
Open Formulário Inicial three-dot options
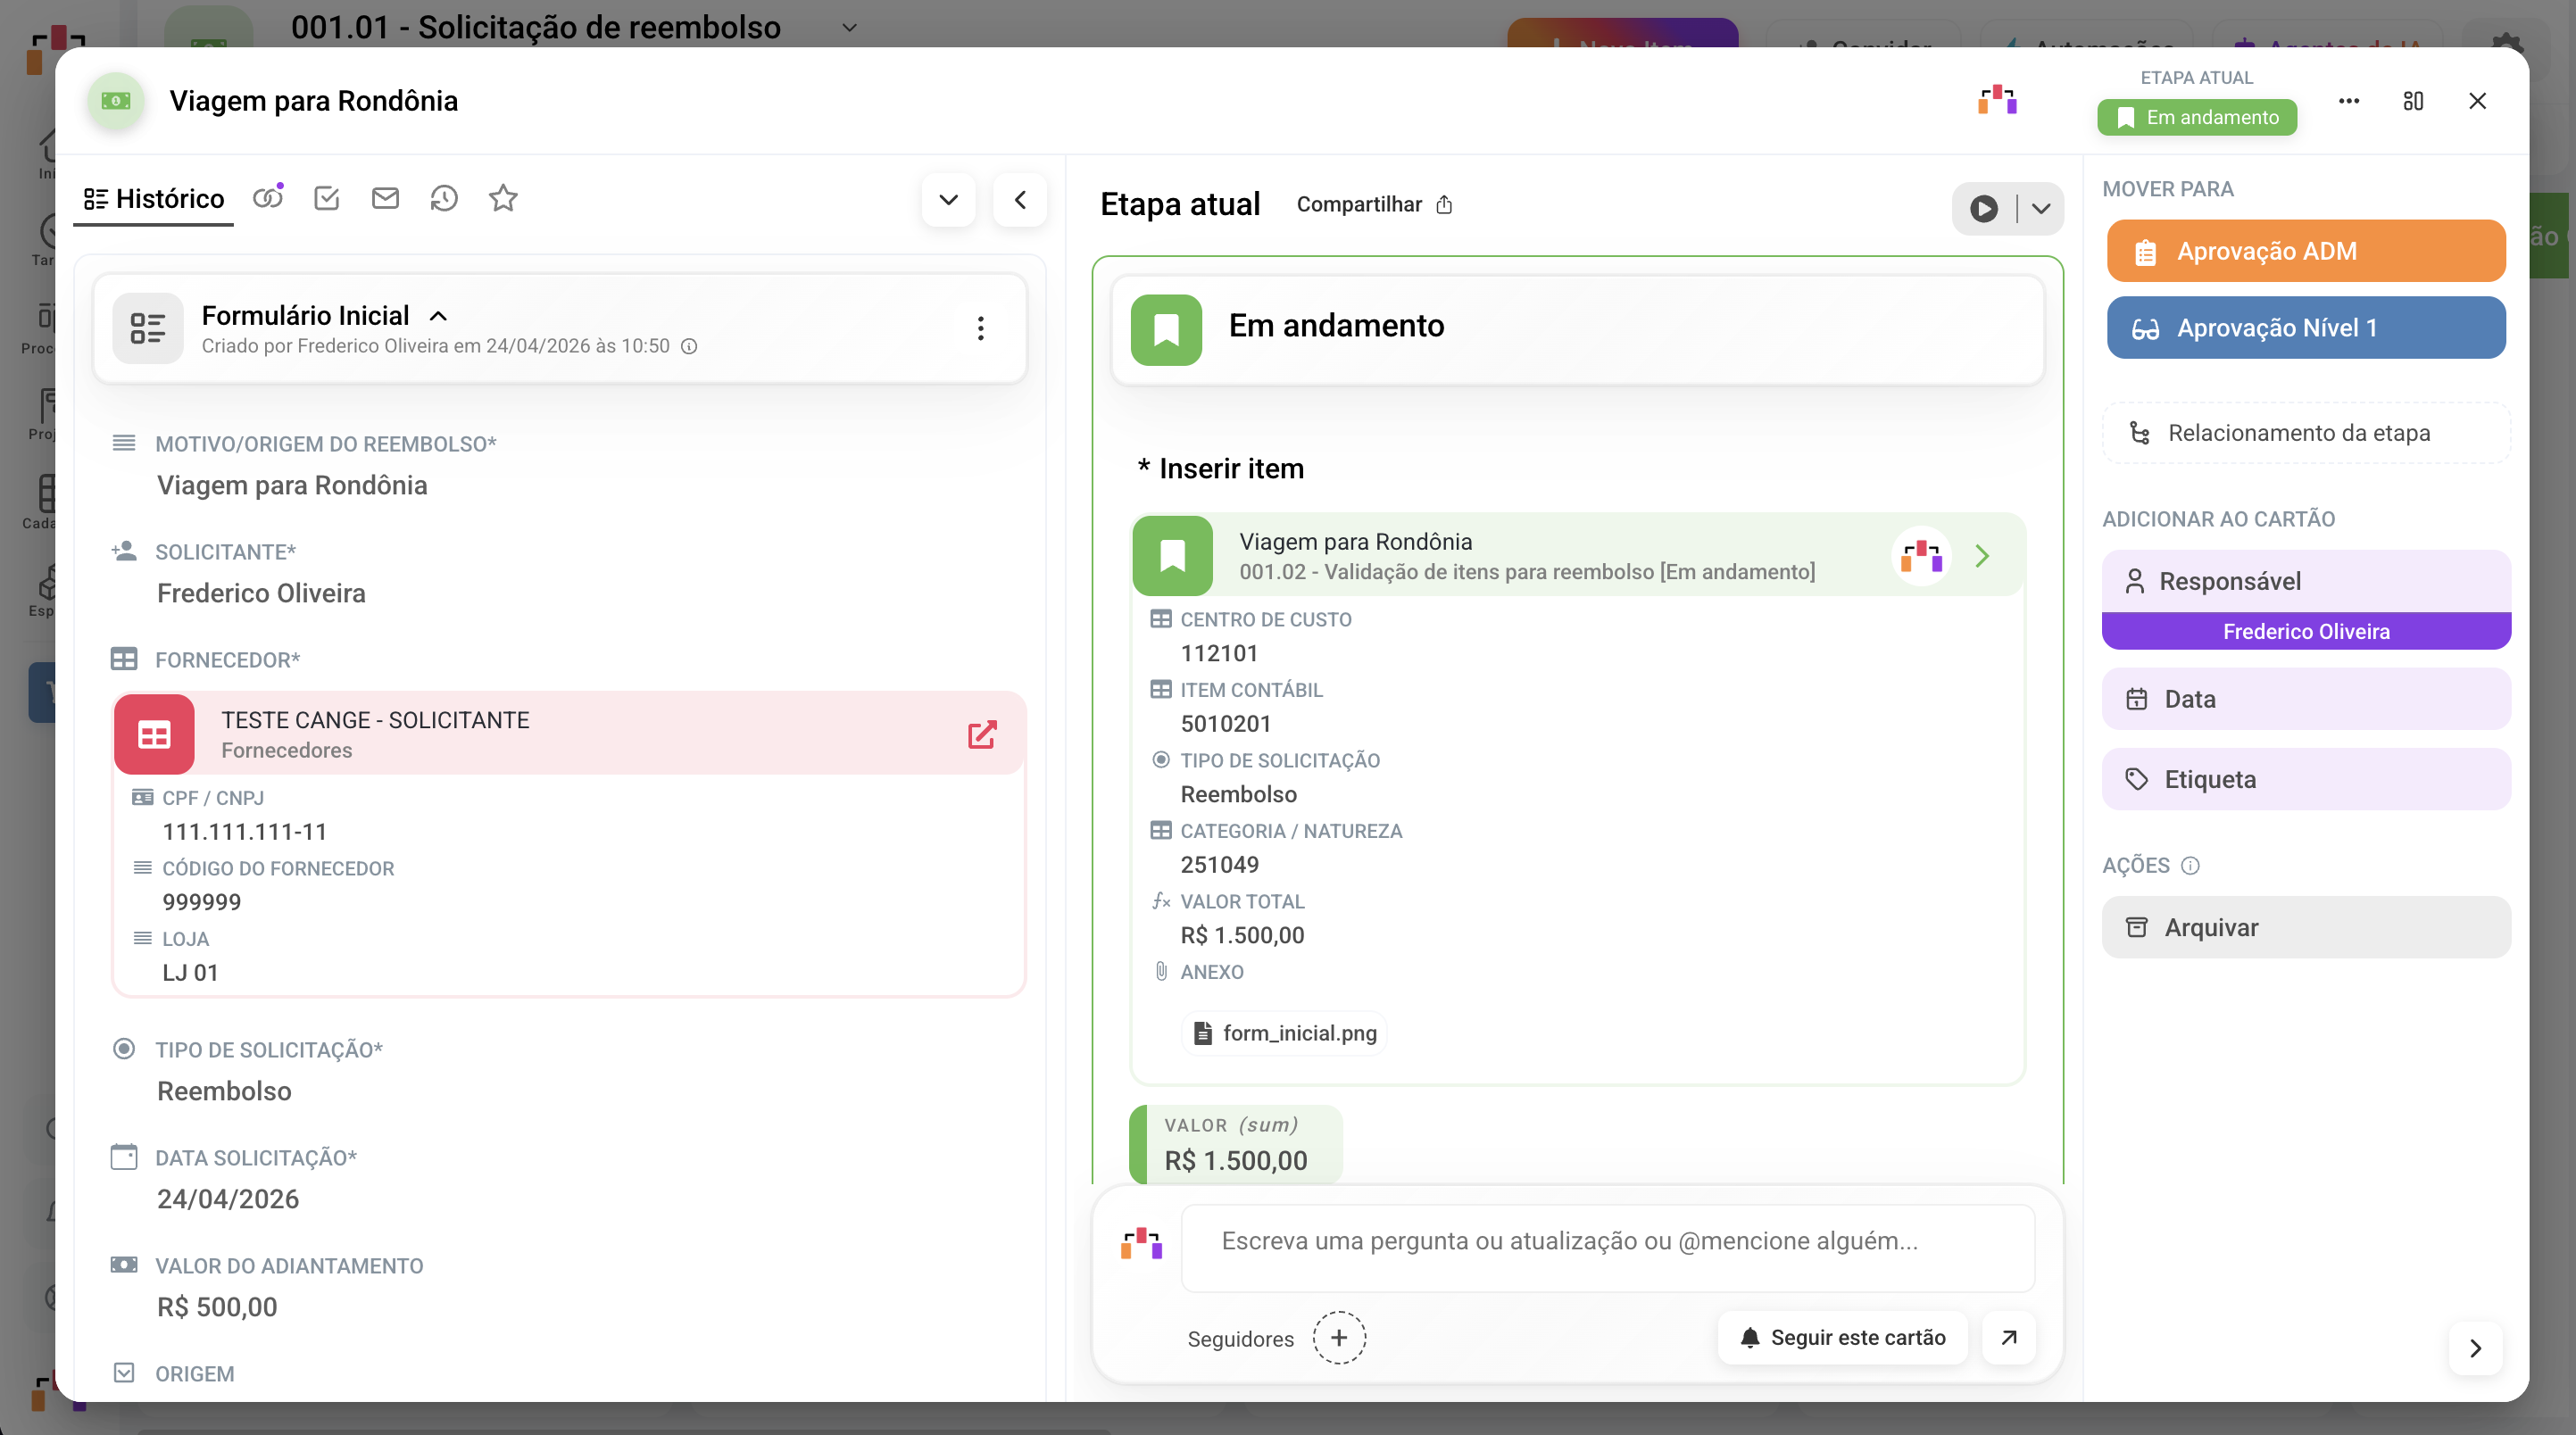tap(980, 328)
